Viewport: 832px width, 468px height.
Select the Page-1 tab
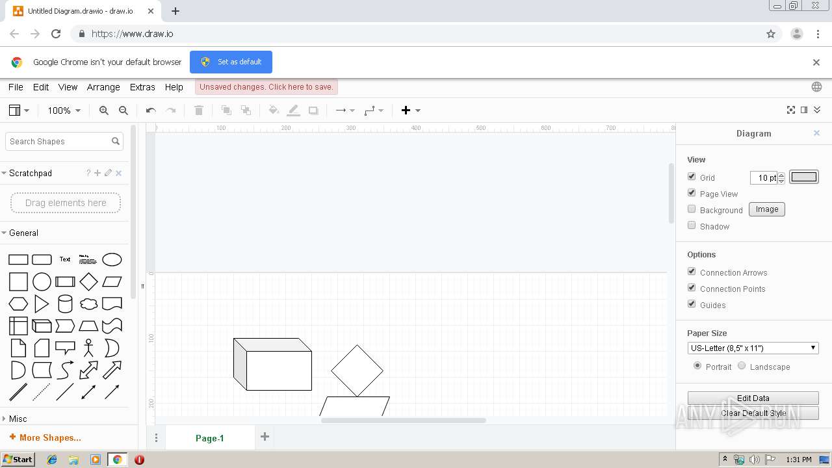click(x=210, y=438)
